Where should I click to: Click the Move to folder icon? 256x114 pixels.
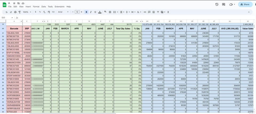19,3
